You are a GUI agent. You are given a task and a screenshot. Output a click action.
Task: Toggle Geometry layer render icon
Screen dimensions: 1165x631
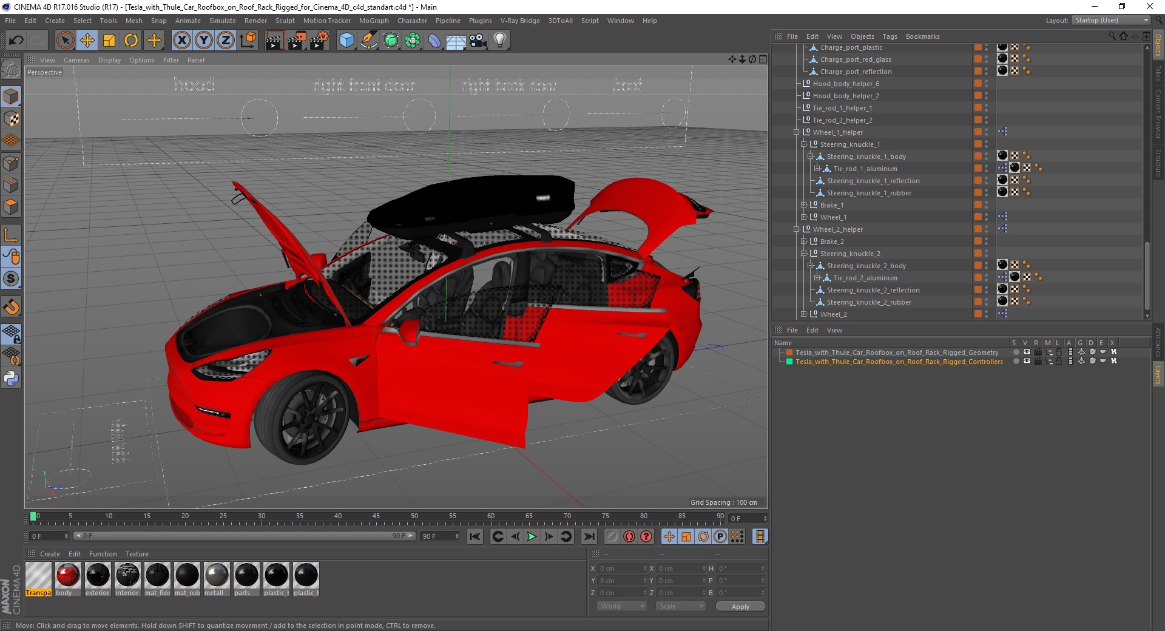click(1038, 352)
